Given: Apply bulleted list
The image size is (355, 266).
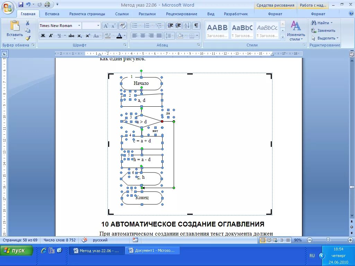Looking at the screenshot, I should pos(135,26).
